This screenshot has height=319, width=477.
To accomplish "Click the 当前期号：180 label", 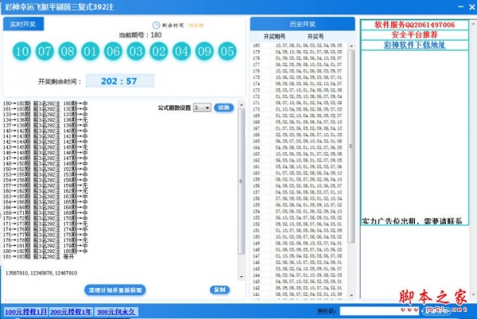I will tap(140, 35).
